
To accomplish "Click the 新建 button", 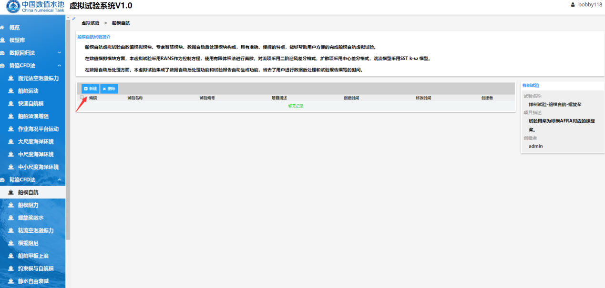I will [90, 89].
